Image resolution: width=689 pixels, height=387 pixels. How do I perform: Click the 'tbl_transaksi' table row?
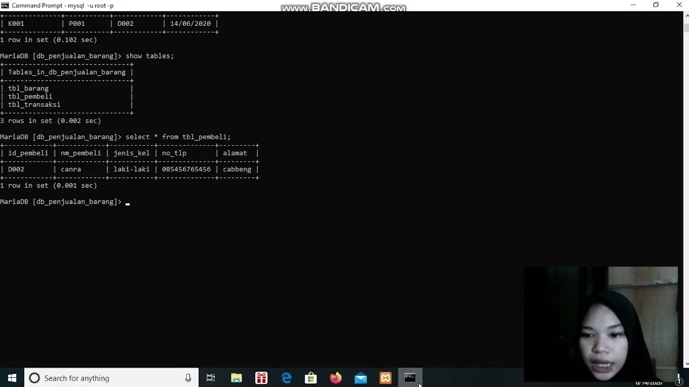tap(34, 104)
